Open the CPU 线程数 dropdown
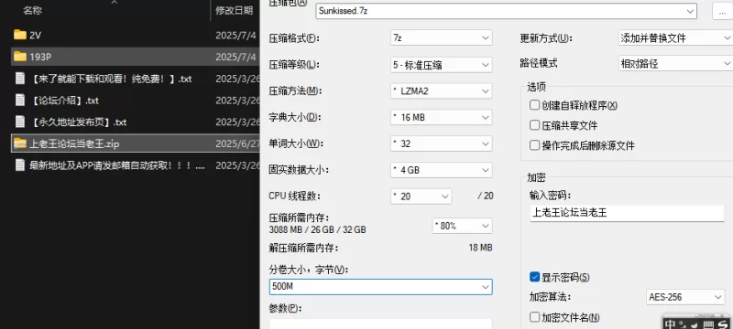Image resolution: width=733 pixels, height=329 pixels. tap(421, 196)
